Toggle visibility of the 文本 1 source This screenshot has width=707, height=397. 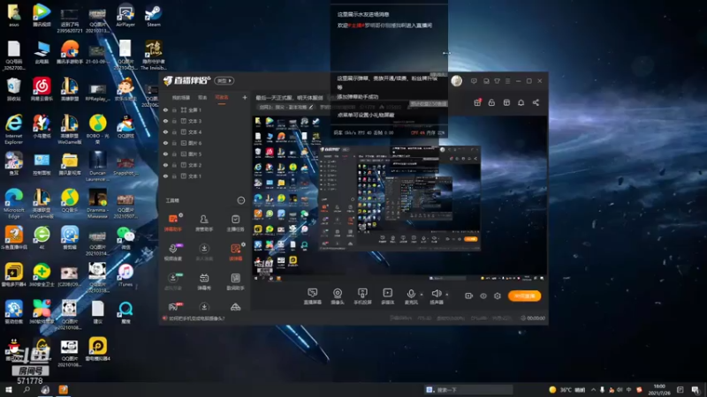click(x=165, y=176)
